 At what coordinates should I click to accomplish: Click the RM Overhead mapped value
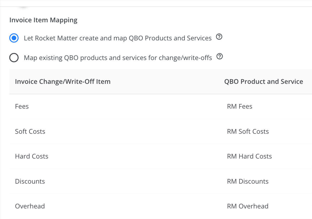(x=248, y=206)
